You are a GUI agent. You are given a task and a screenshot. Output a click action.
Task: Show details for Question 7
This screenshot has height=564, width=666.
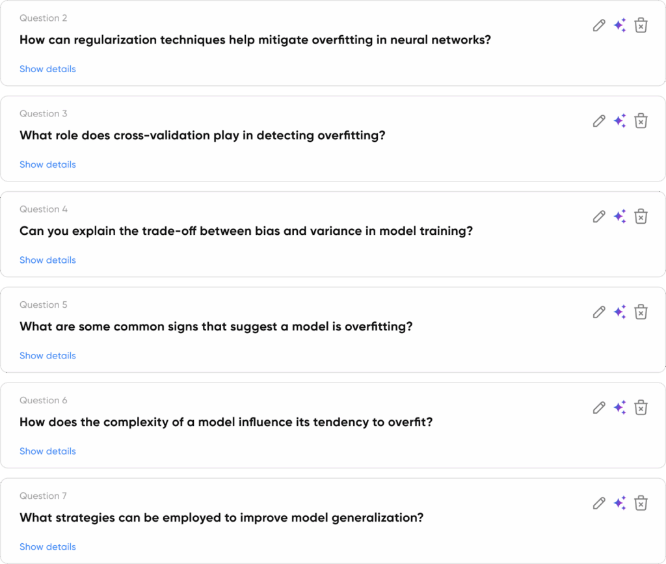[x=47, y=547]
